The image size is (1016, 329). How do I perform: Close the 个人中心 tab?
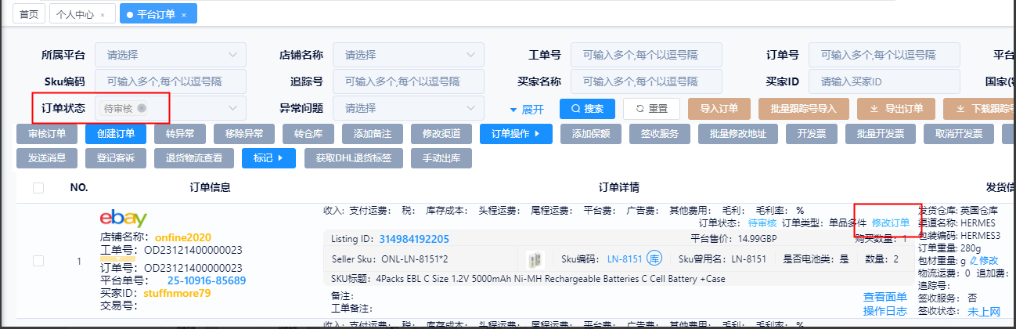click(x=103, y=15)
